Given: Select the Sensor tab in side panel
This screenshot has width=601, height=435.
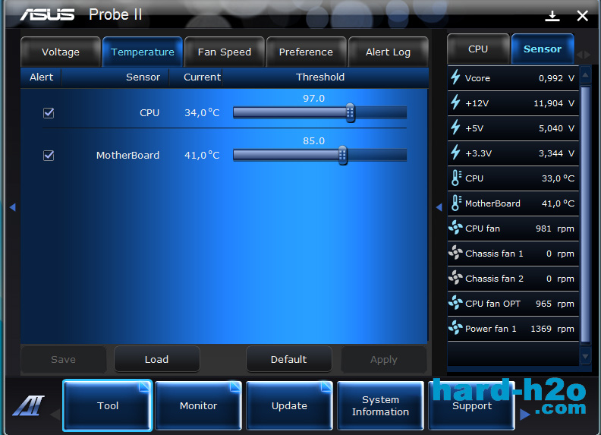Looking at the screenshot, I should pos(543,49).
